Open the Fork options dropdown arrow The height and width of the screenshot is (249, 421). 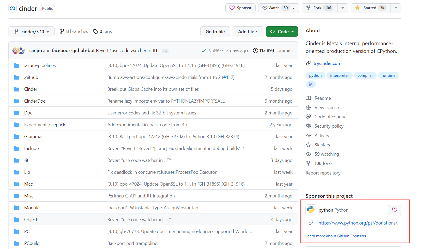click(342, 8)
